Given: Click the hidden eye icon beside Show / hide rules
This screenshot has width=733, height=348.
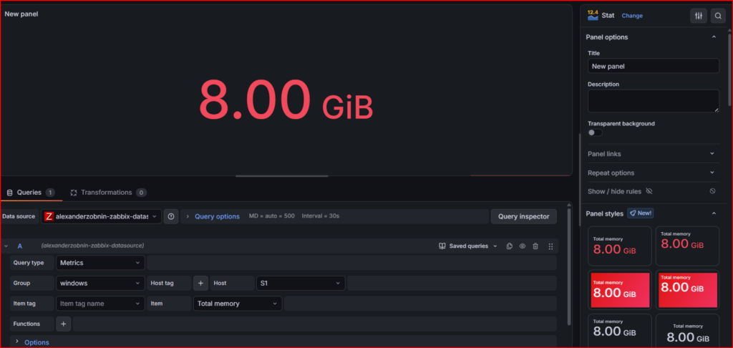Looking at the screenshot, I should point(649,191).
